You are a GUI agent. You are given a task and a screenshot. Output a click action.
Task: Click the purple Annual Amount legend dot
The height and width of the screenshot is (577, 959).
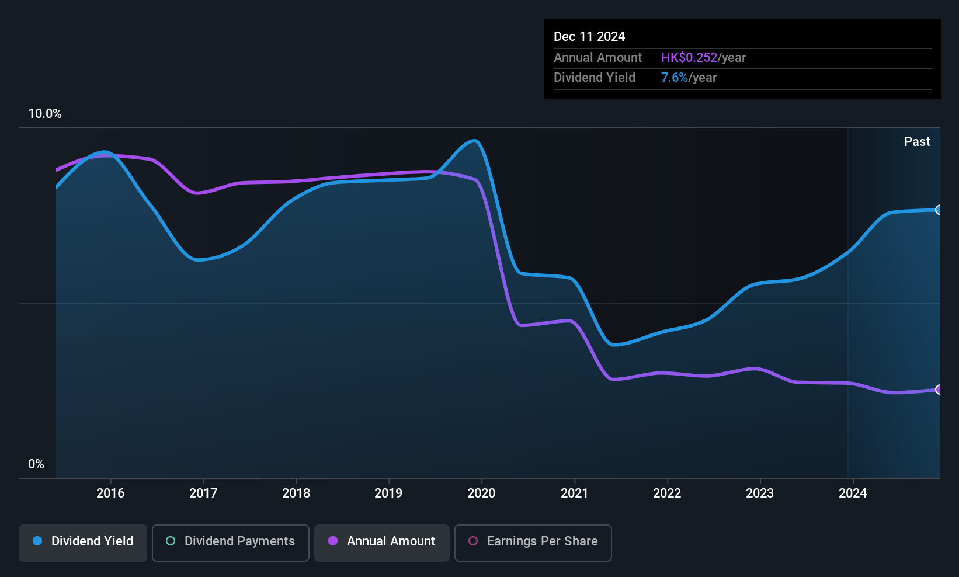pos(333,541)
